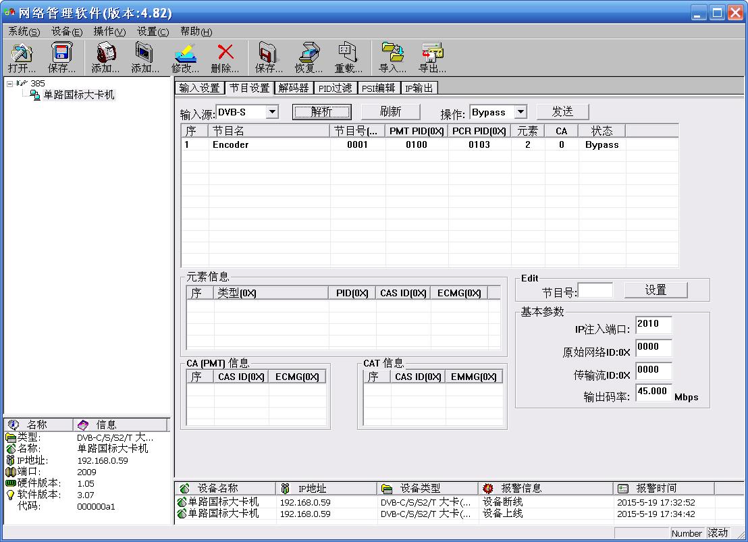Select 单路国标大卡机 in the device tree
Viewport: 748px width, 542px height.
(79, 95)
